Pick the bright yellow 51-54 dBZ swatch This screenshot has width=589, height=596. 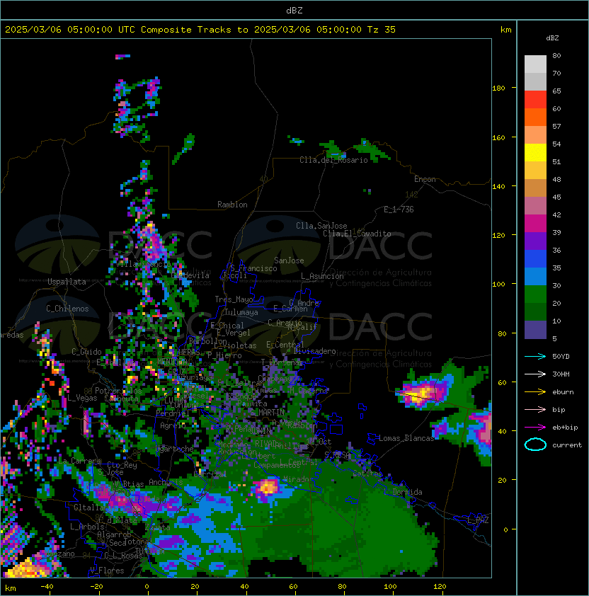click(x=535, y=152)
